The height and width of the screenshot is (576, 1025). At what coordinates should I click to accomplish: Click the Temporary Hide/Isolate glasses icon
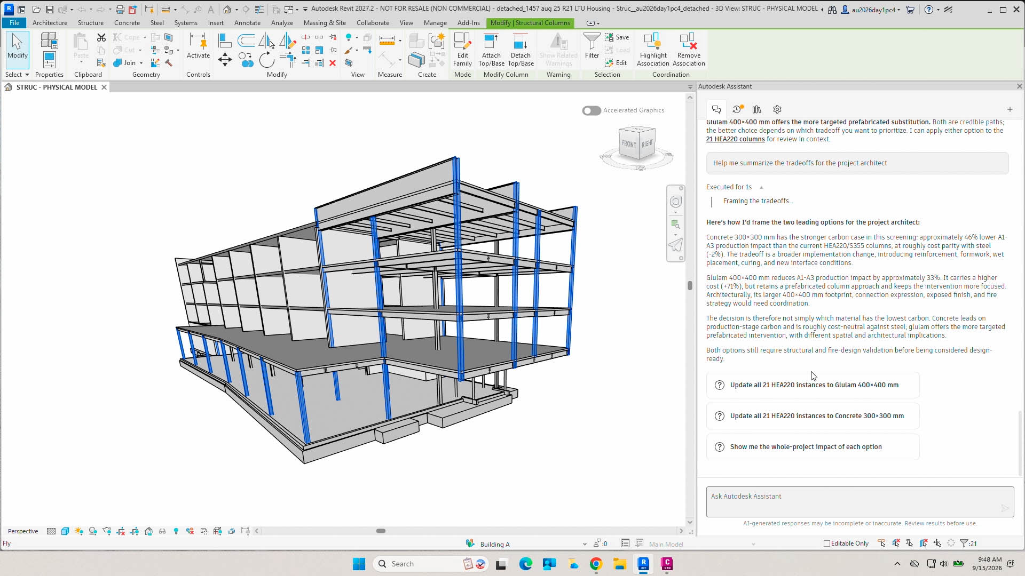click(x=162, y=531)
